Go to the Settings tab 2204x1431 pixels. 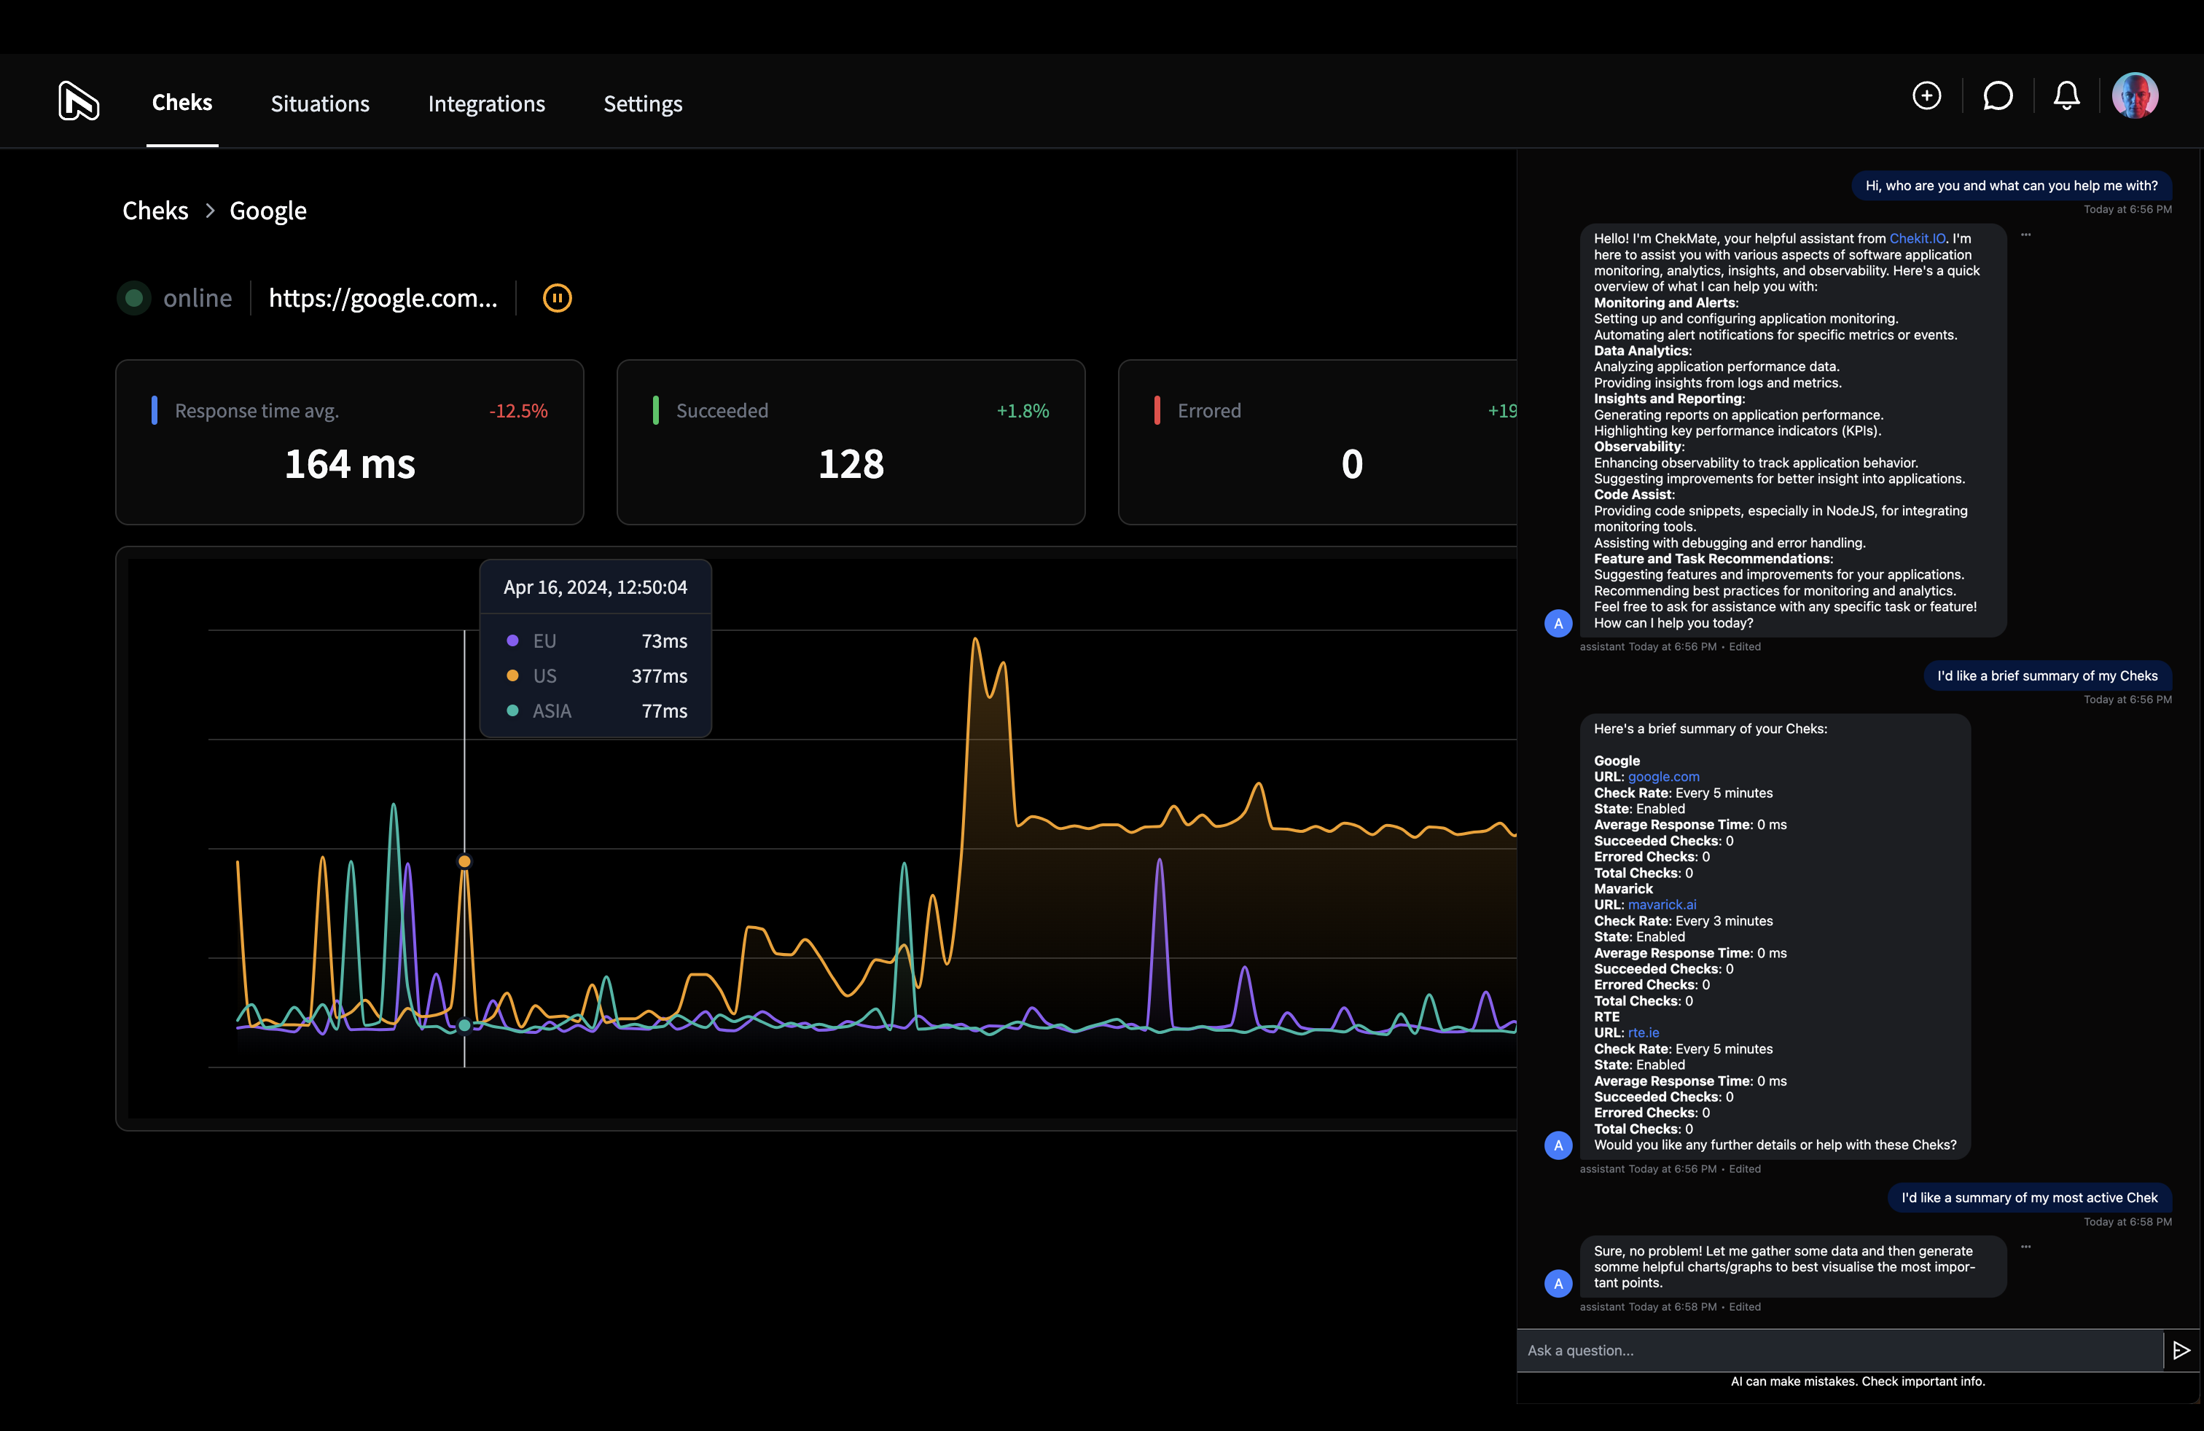[x=643, y=103]
